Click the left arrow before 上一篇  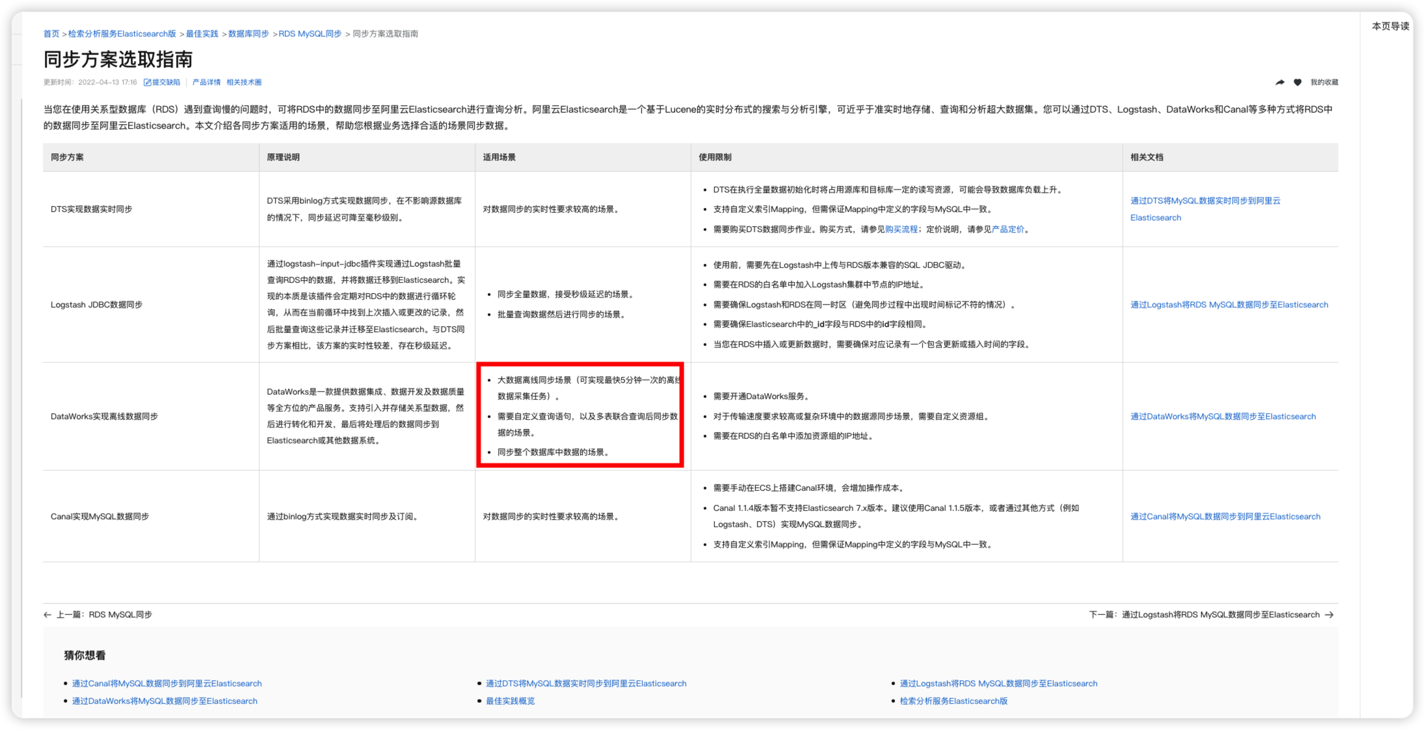(47, 615)
